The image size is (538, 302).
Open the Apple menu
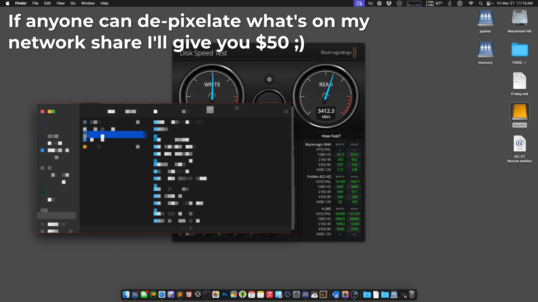7,3
